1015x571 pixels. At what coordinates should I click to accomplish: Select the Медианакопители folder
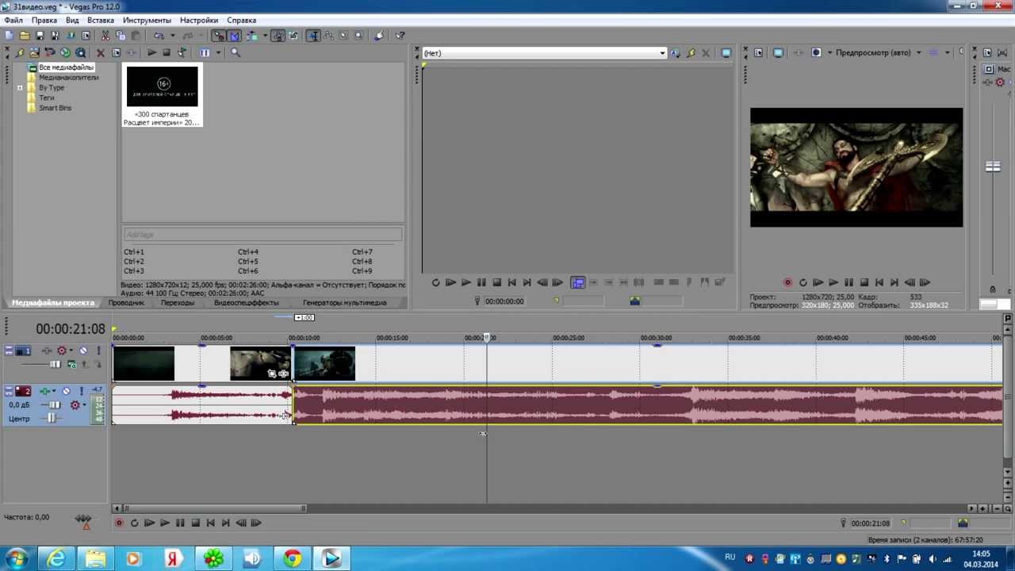click(68, 78)
